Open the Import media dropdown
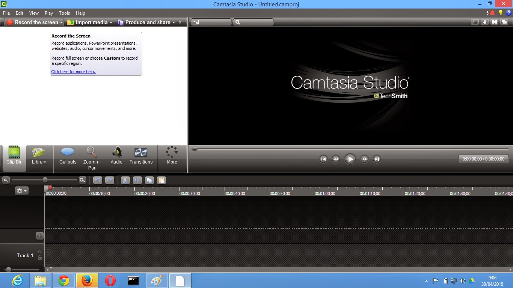Viewport: 513px width, 288px height. pos(90,22)
